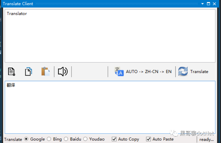Select the Google radio button

click(x=26, y=139)
